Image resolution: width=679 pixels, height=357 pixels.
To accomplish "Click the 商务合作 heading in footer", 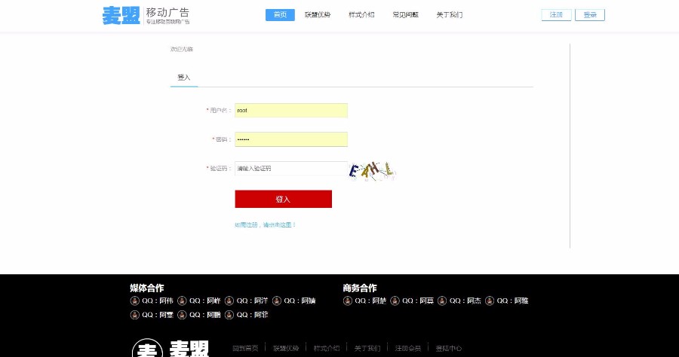I will click(360, 288).
